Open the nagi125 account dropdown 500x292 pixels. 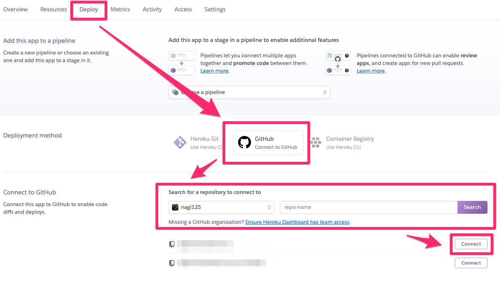(x=222, y=207)
